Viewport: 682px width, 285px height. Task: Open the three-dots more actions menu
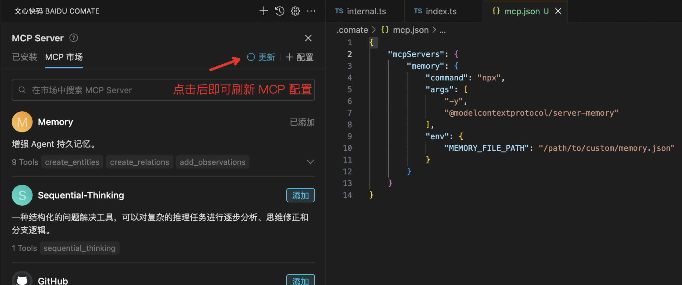click(x=311, y=11)
